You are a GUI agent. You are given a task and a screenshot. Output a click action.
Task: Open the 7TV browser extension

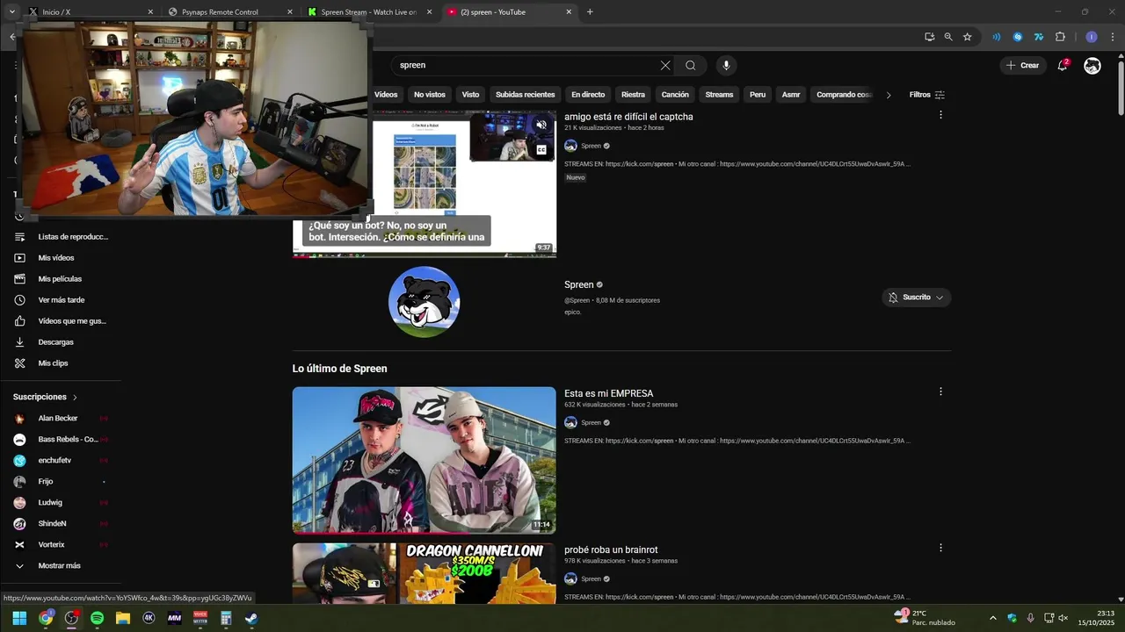1039,37
